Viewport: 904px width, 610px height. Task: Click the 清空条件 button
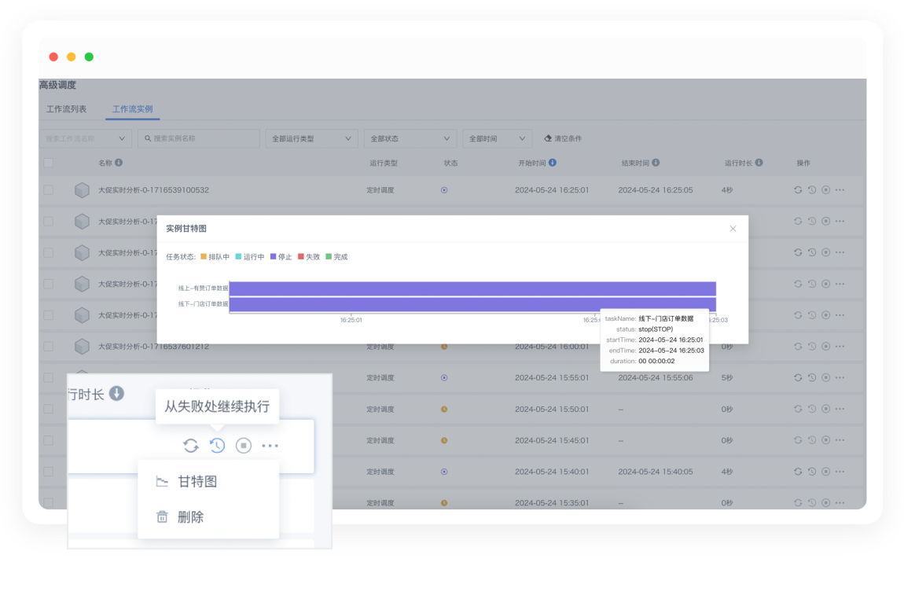(x=564, y=138)
